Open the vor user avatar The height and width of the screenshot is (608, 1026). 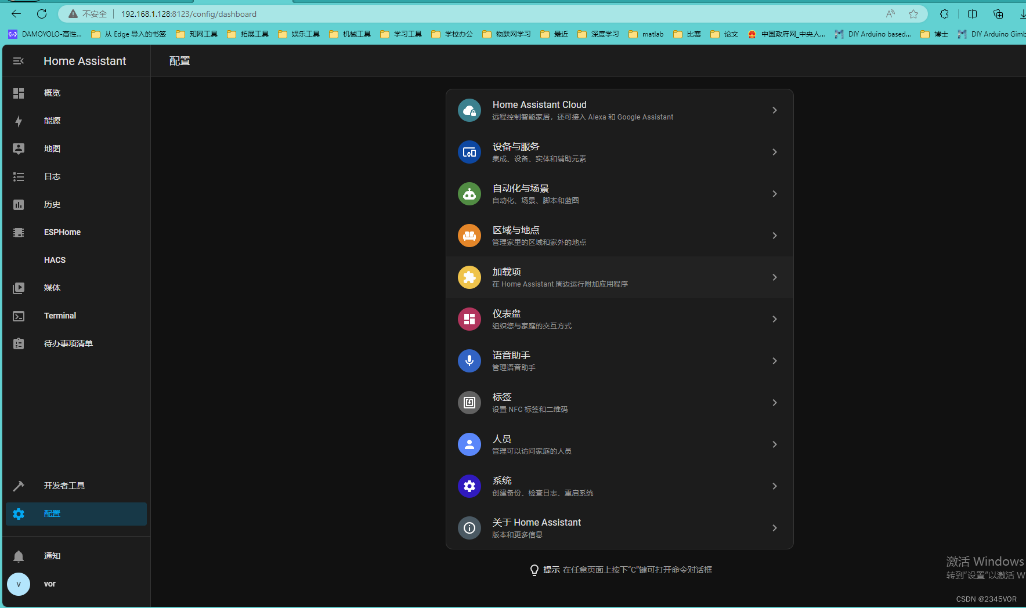(19, 584)
